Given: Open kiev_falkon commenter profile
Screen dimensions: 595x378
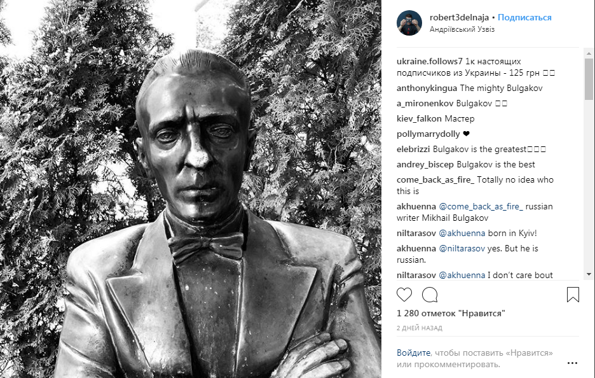Looking at the screenshot, I should point(419,118).
